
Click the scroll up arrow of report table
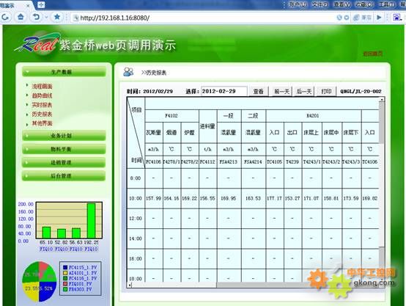[x=382, y=100]
